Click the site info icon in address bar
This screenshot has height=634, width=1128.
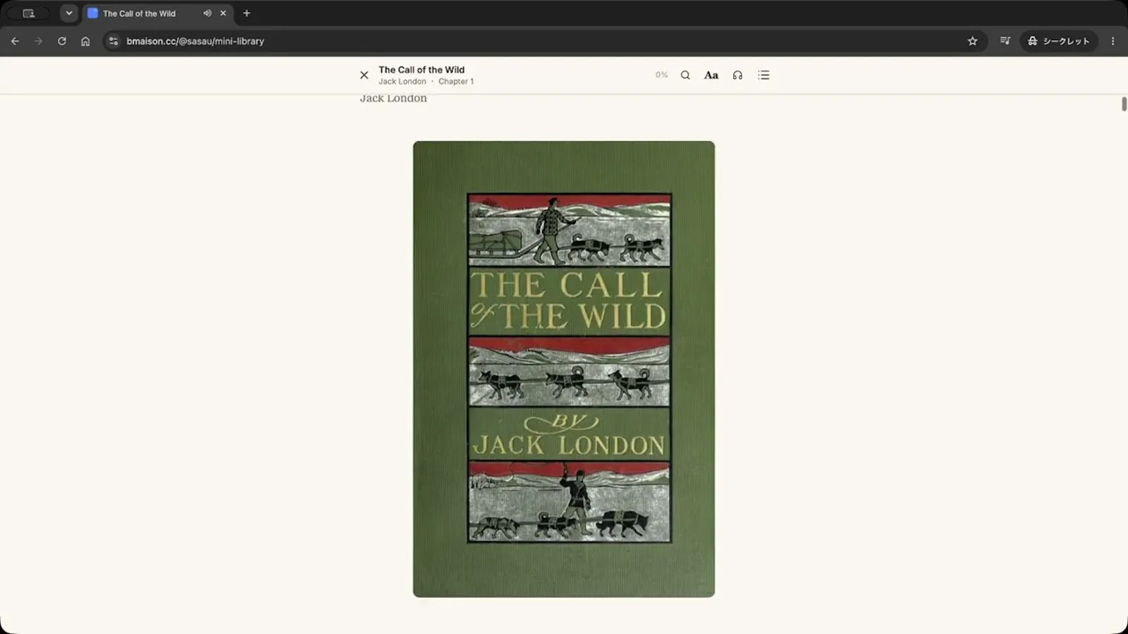(114, 41)
